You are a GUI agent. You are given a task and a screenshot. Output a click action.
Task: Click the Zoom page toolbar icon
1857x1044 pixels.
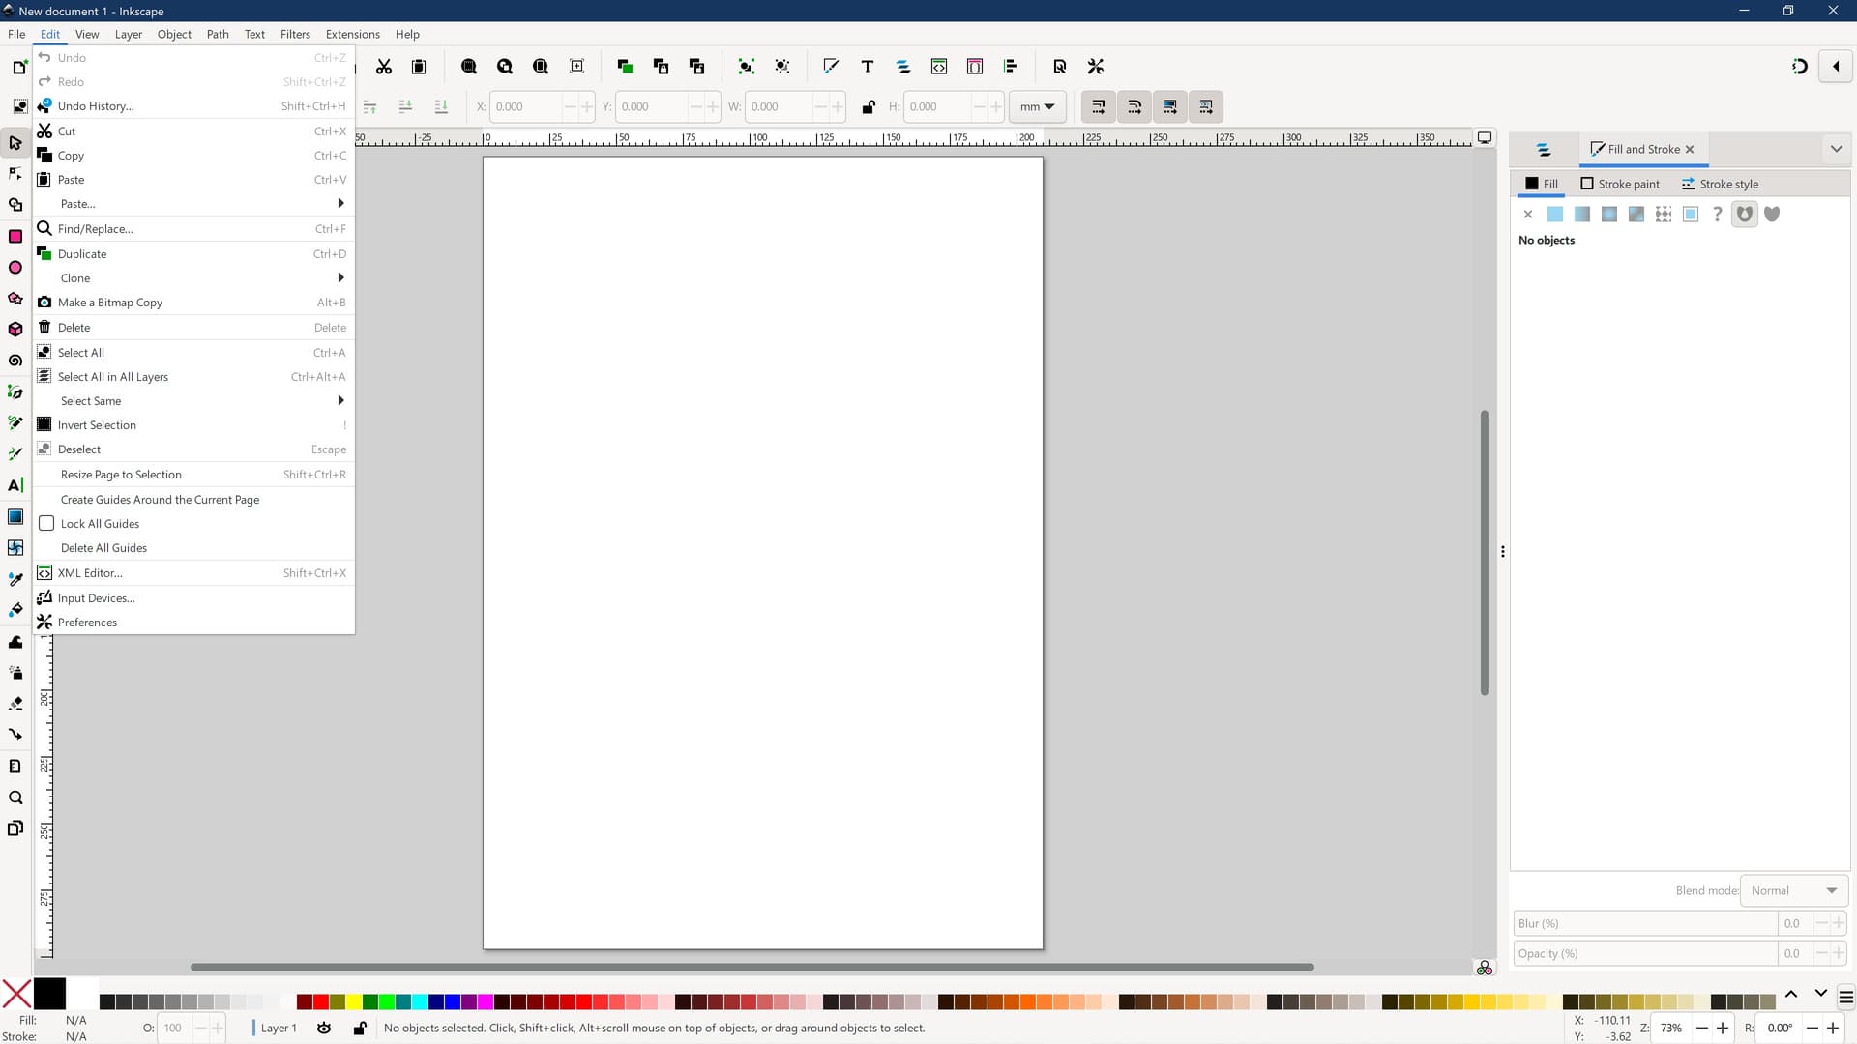541,67
